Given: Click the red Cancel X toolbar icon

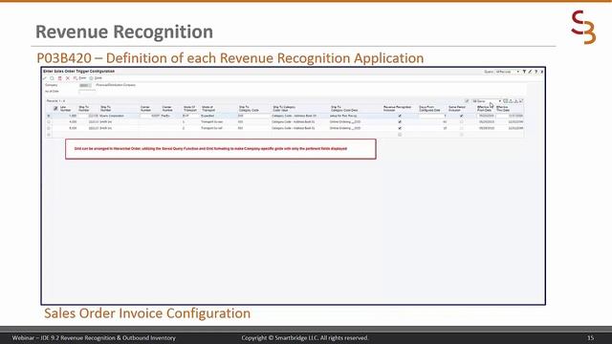Looking at the screenshot, I should 68,78.
